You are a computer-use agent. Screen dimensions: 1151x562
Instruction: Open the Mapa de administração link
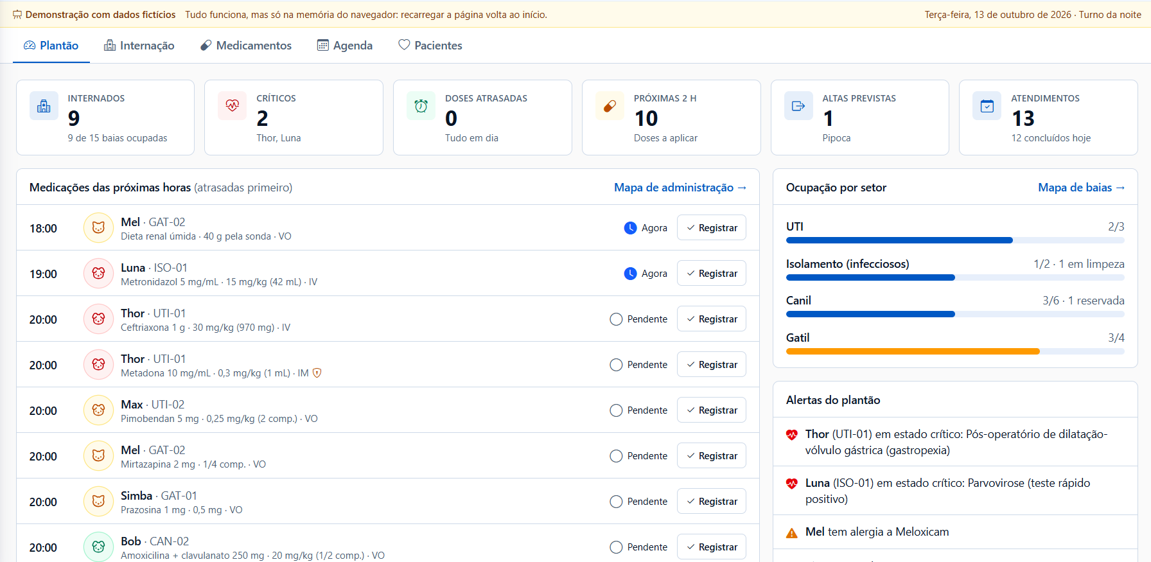click(680, 188)
